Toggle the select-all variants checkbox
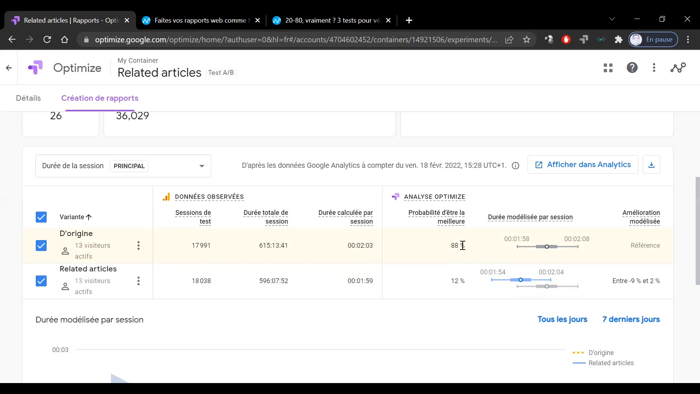700x394 pixels. pos(41,217)
